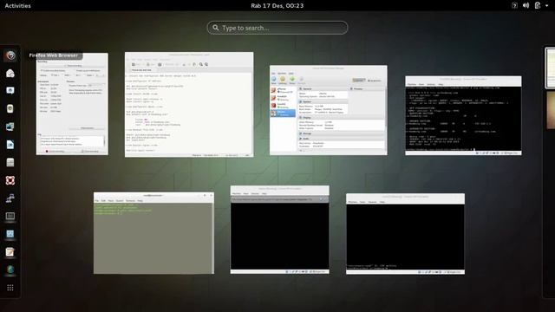Open the blue VirtualBox cube icon
This screenshot has height=312, width=555.
[x=10, y=234]
